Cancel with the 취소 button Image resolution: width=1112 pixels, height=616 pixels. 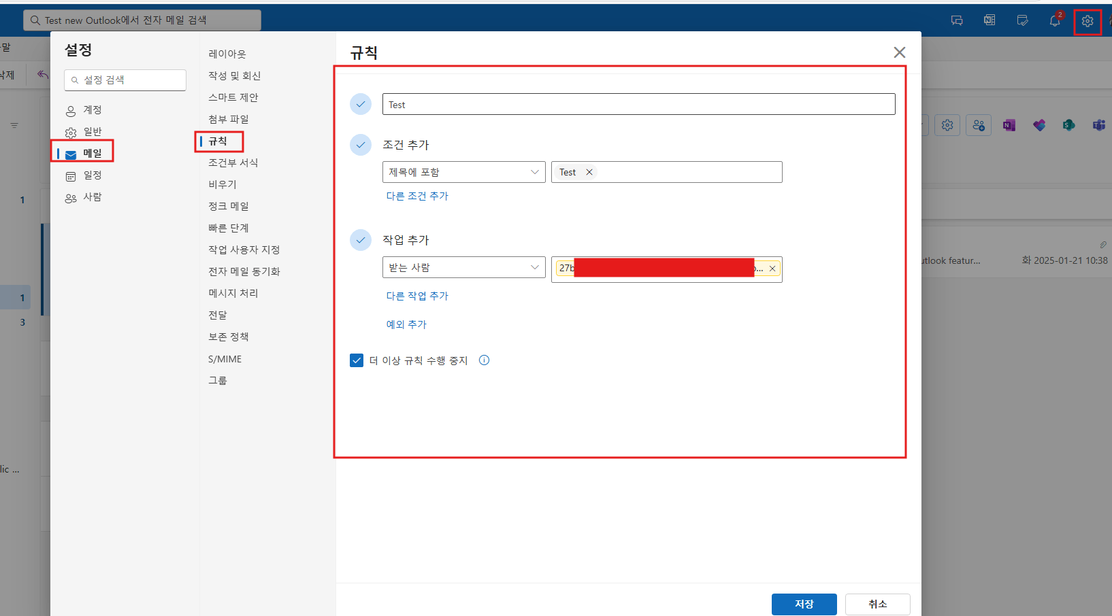pos(877,604)
